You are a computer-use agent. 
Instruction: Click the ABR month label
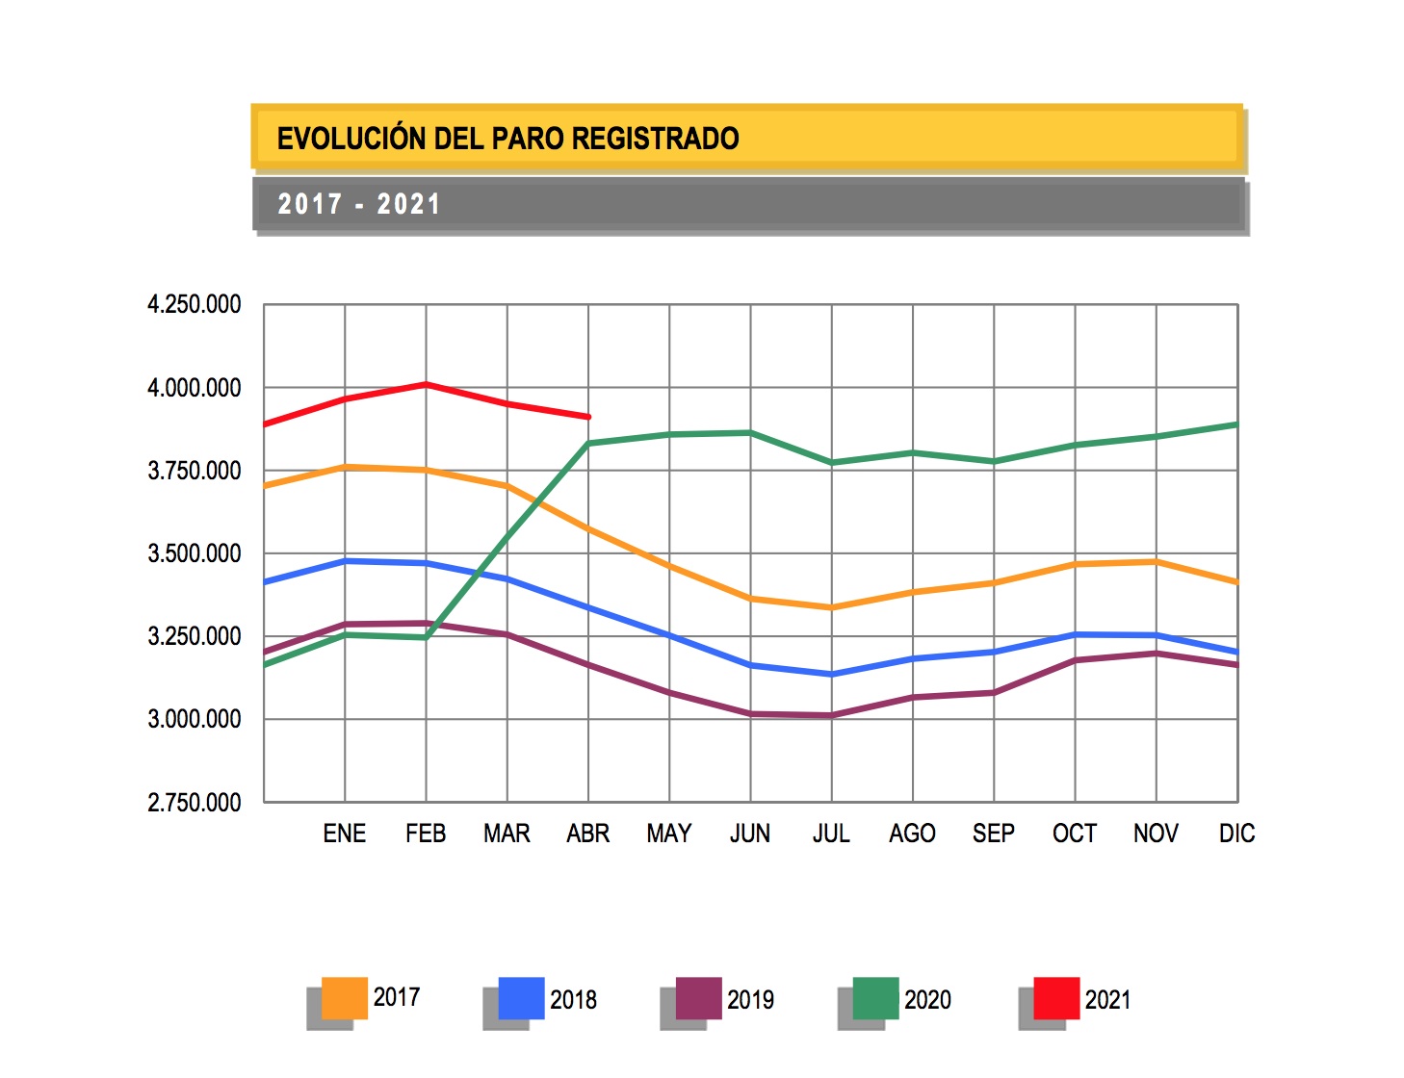click(x=587, y=834)
